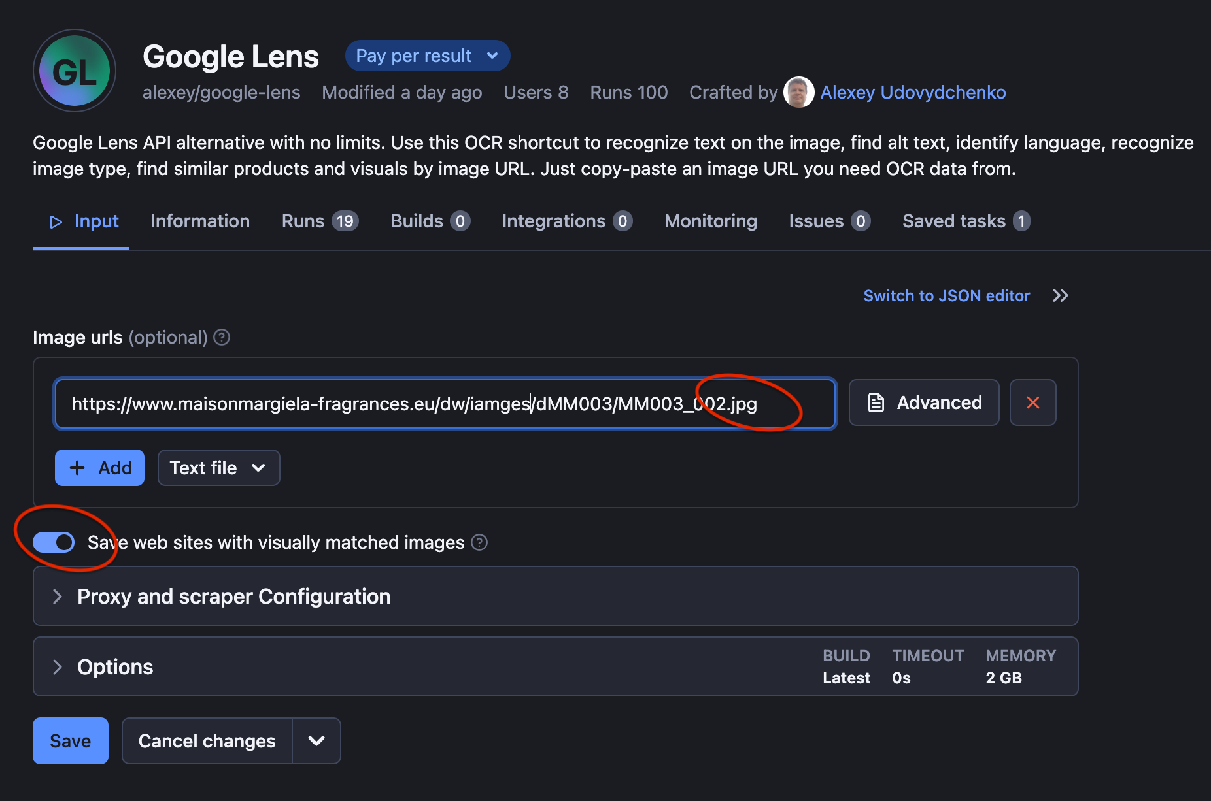Disable Save web sites with visually matched images

click(x=52, y=542)
